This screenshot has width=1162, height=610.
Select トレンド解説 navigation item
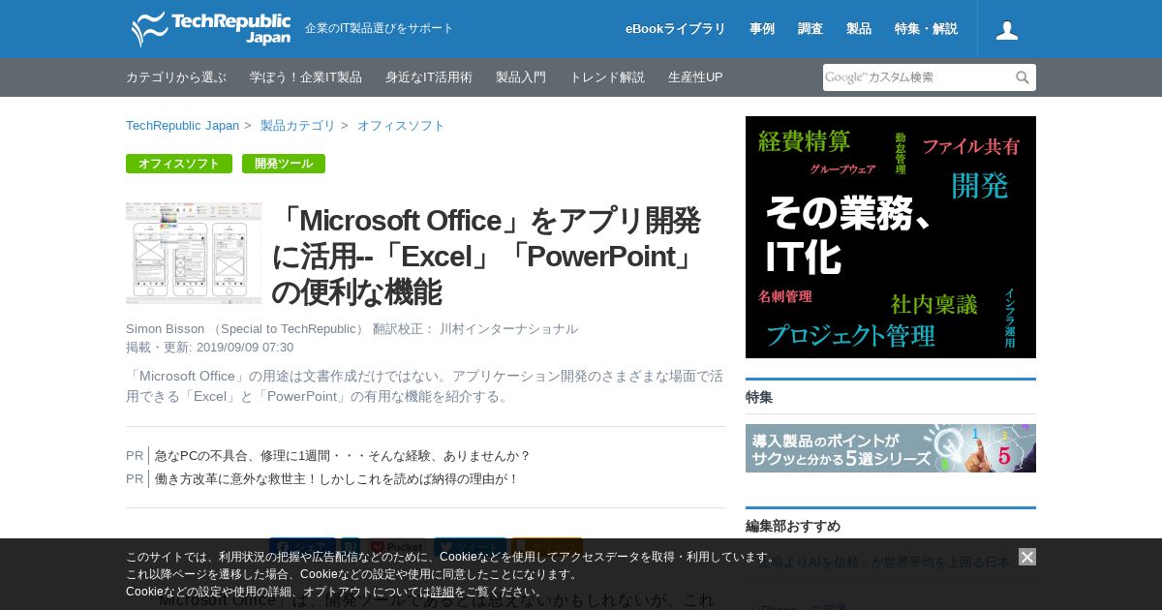coord(607,77)
